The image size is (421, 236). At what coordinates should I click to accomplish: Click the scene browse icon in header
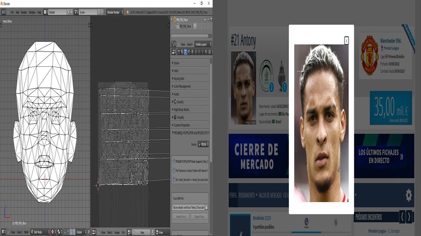[x=76, y=12]
